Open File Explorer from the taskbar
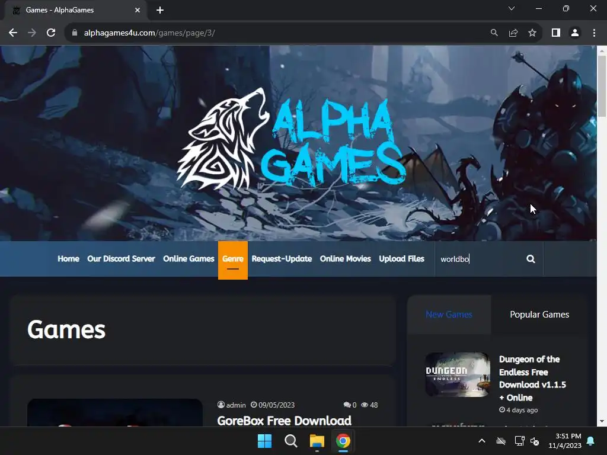607x455 pixels. coord(317,441)
